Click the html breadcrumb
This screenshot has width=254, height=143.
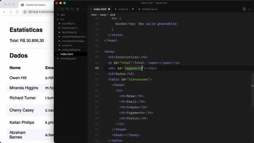(x=94, y=15)
